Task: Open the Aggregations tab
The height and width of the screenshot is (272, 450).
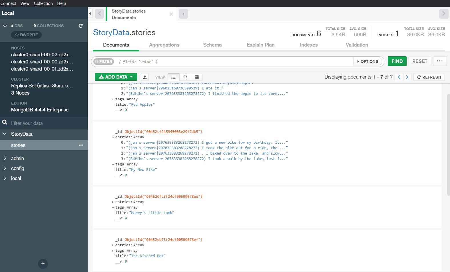Action: (164, 45)
